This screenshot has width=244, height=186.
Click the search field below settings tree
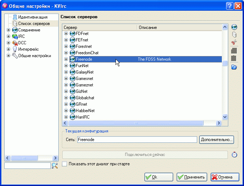[28, 166]
